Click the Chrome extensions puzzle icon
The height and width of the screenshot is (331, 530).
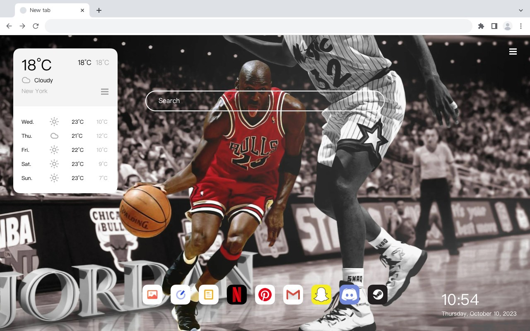481,26
